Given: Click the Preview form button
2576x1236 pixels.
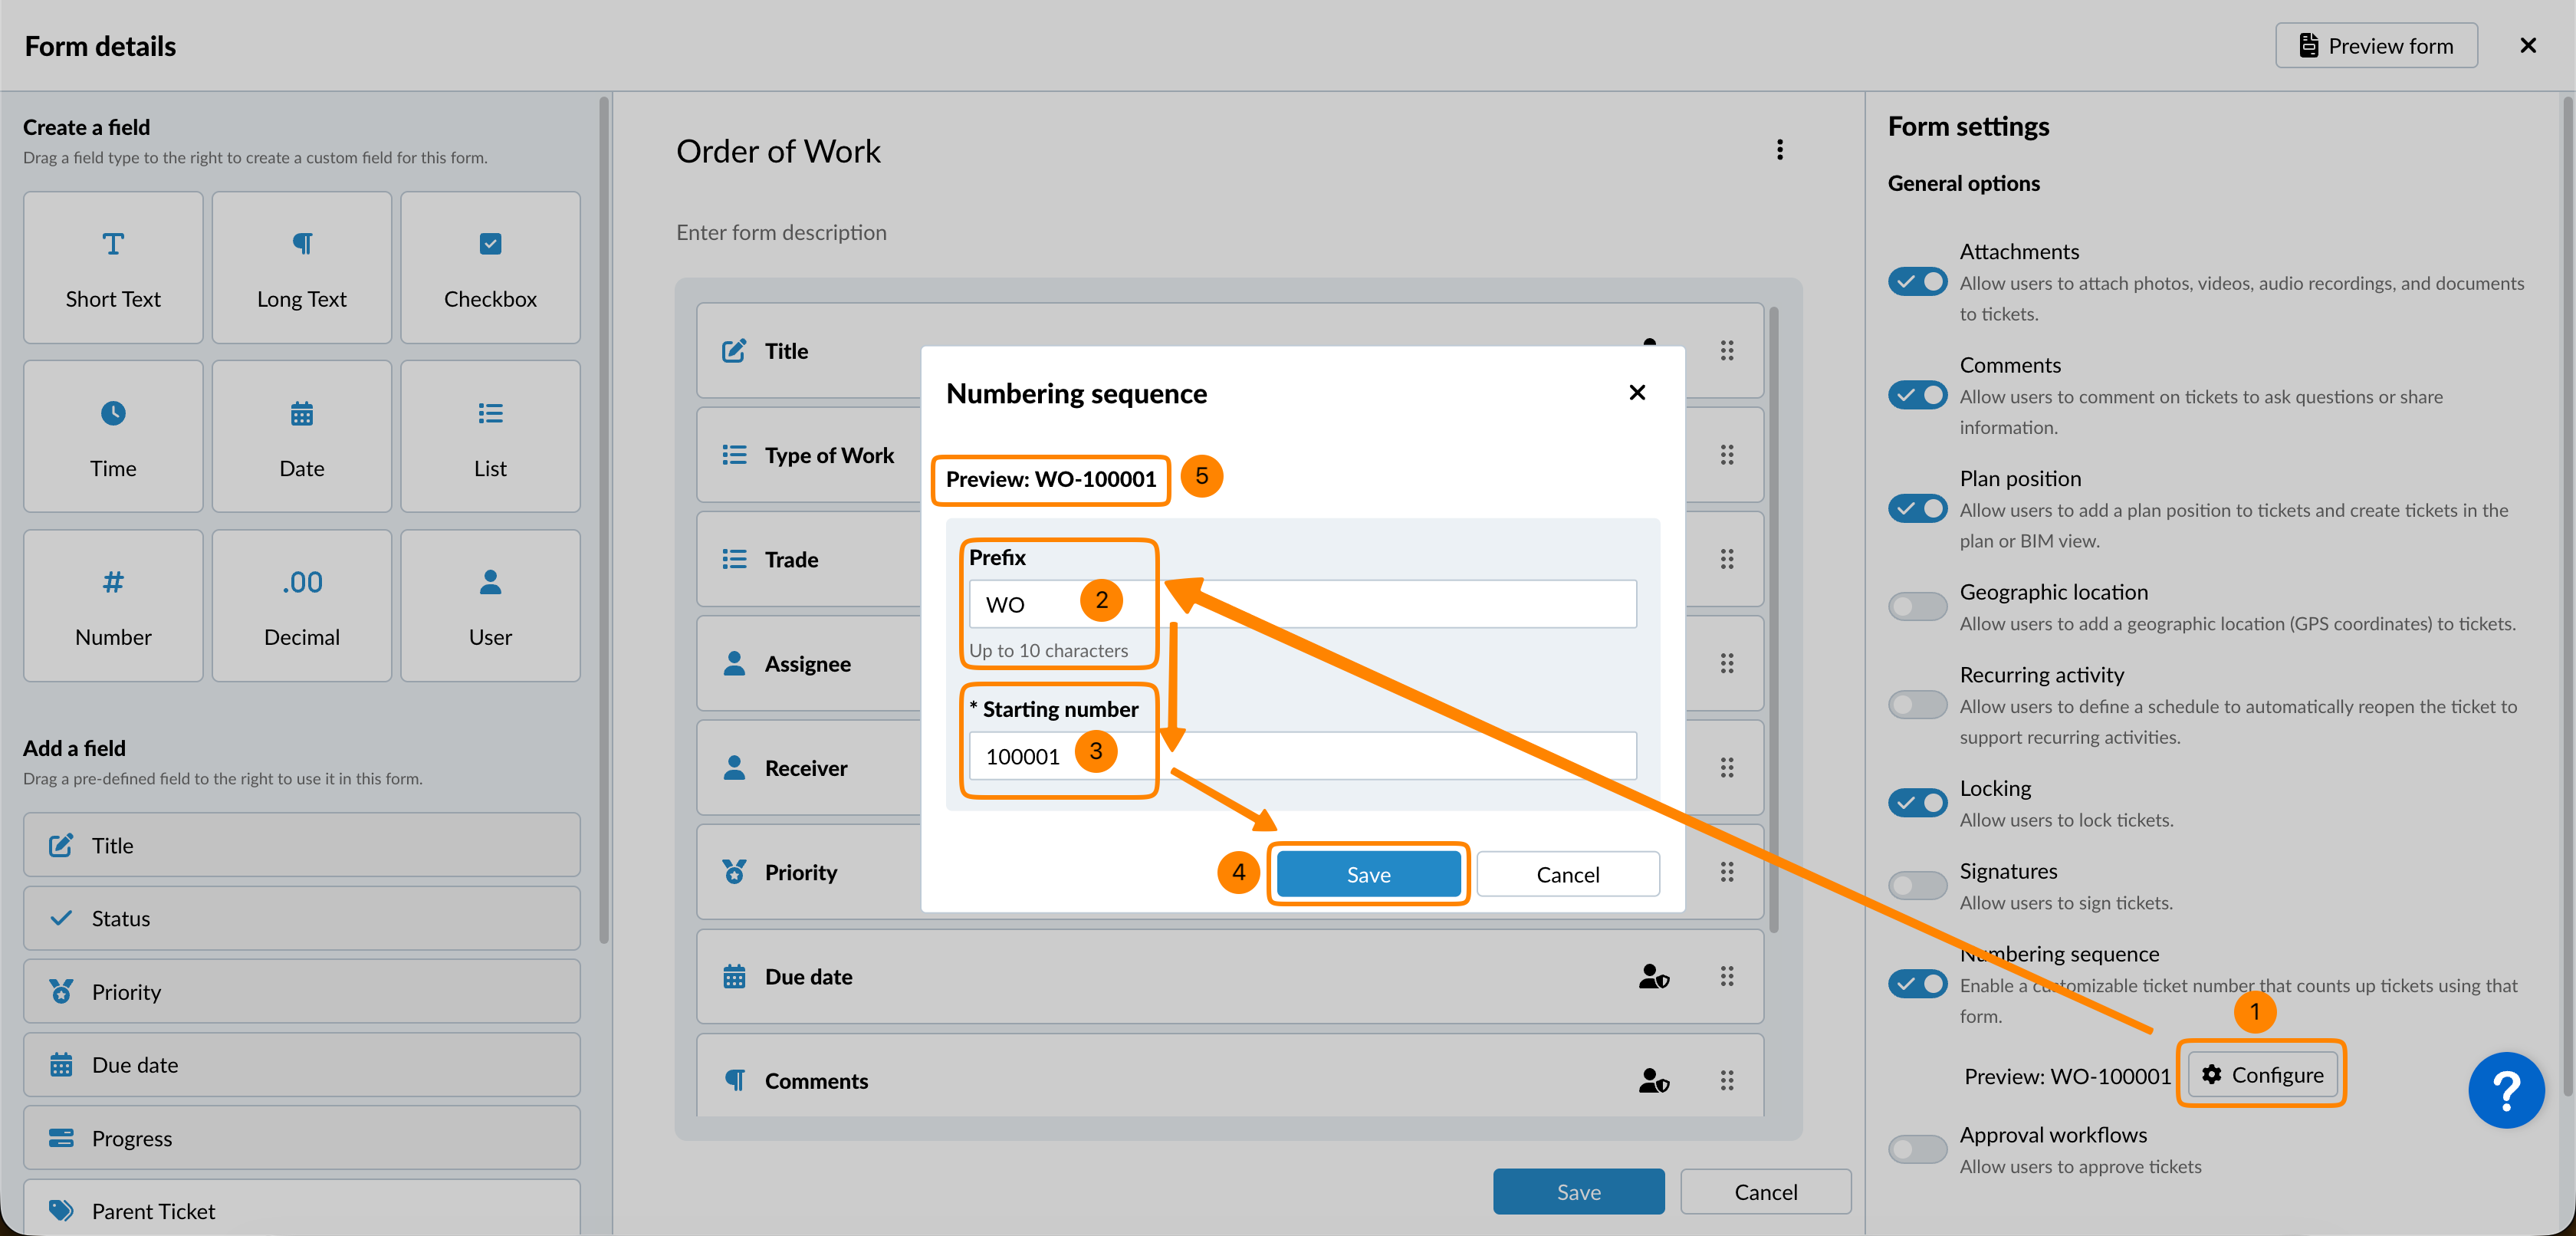Looking at the screenshot, I should pos(2376,46).
